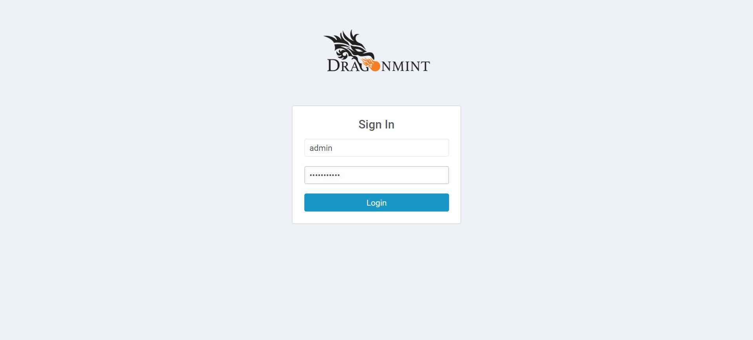Select the "NMINT" letters of the logo
Image resolution: width=753 pixels, height=340 pixels.
click(406, 66)
